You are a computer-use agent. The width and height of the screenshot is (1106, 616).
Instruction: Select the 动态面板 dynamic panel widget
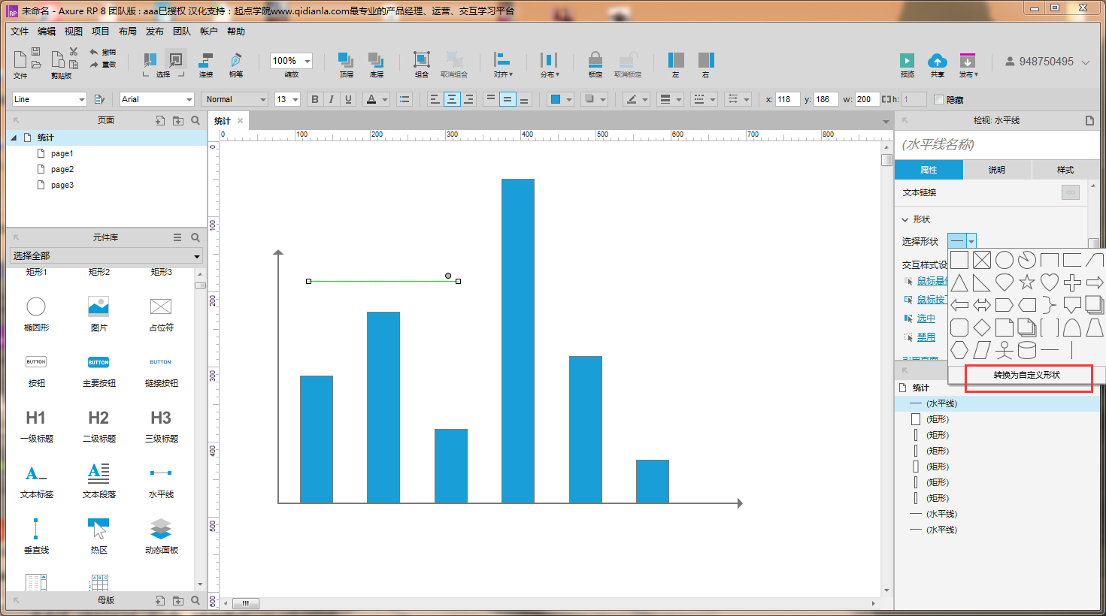(161, 535)
